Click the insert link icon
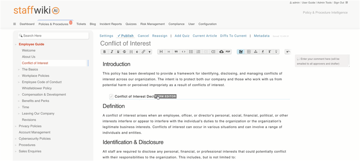 tap(143, 52)
